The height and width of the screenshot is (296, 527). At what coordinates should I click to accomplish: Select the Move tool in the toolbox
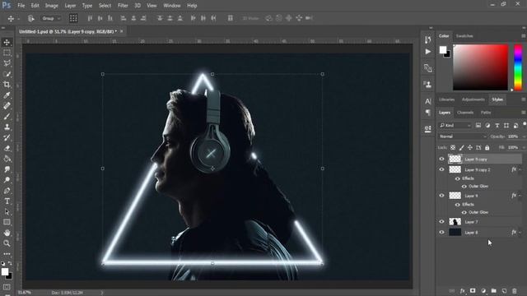click(7, 42)
